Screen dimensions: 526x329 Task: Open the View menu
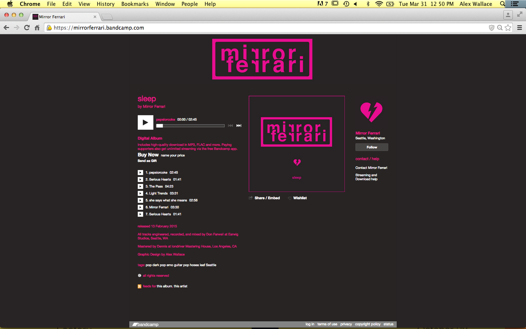(84, 4)
